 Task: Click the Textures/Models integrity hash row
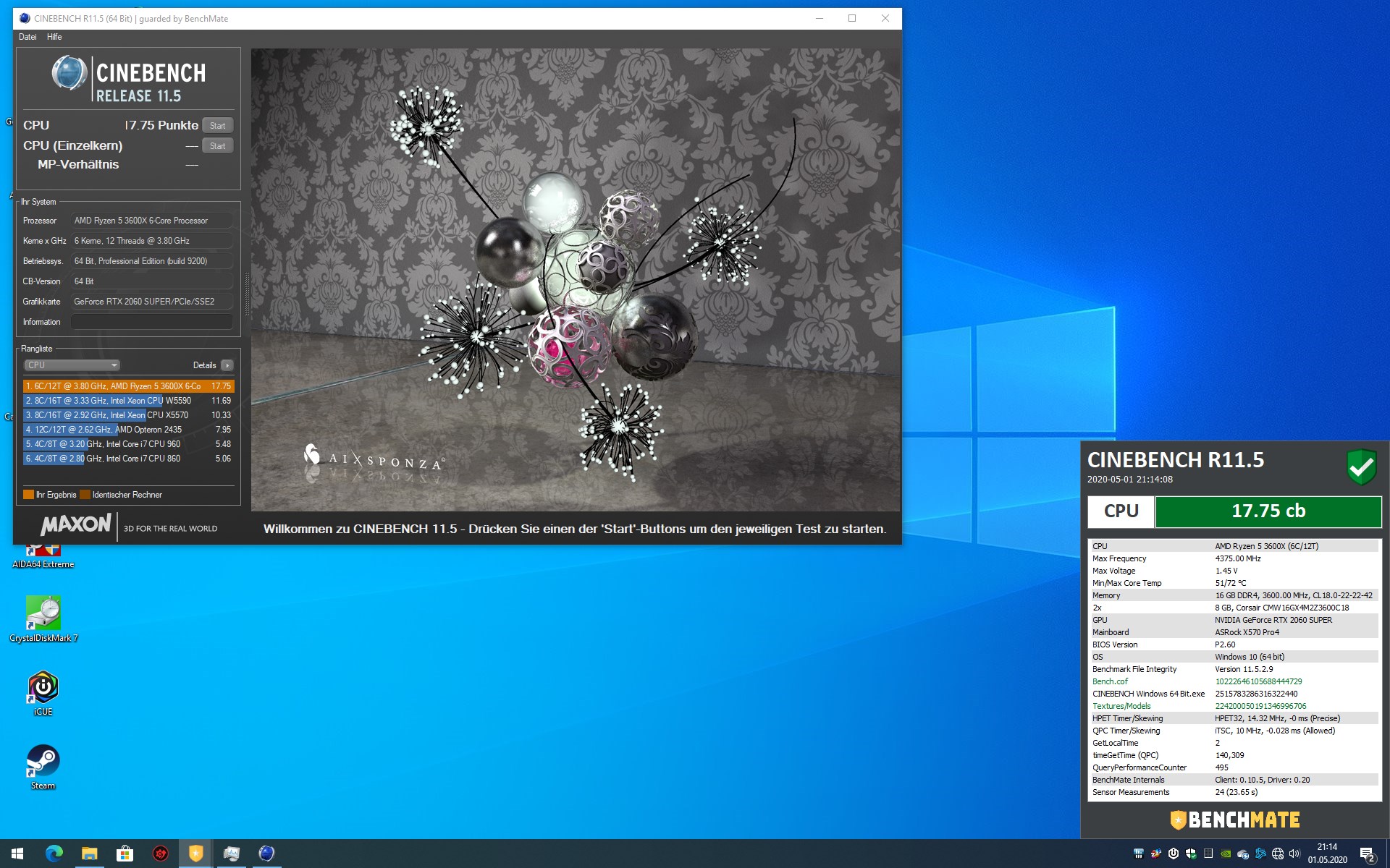click(x=1235, y=706)
